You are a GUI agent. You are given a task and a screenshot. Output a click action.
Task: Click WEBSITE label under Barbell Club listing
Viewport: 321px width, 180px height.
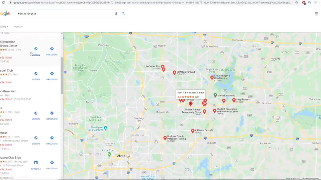tap(36, 79)
